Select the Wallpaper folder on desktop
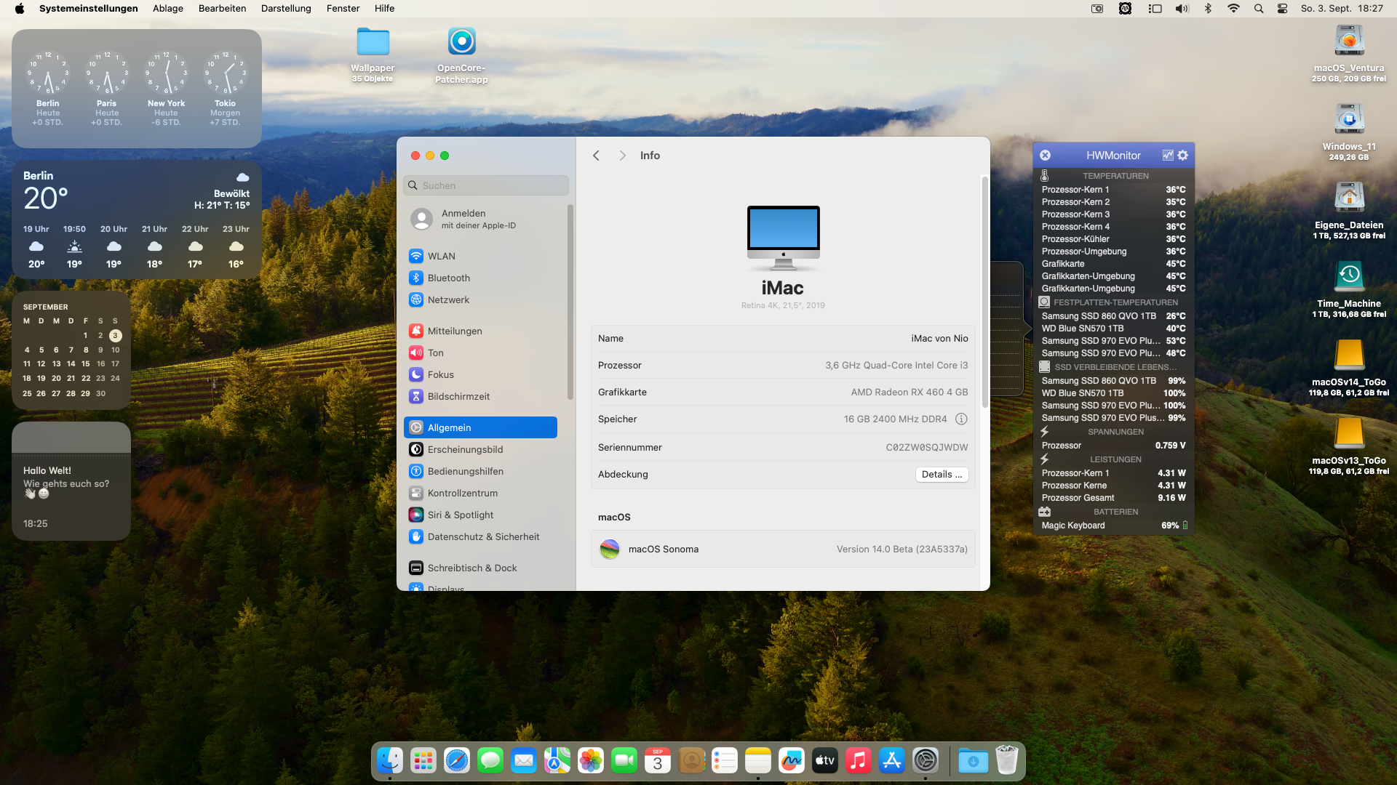 click(373, 44)
